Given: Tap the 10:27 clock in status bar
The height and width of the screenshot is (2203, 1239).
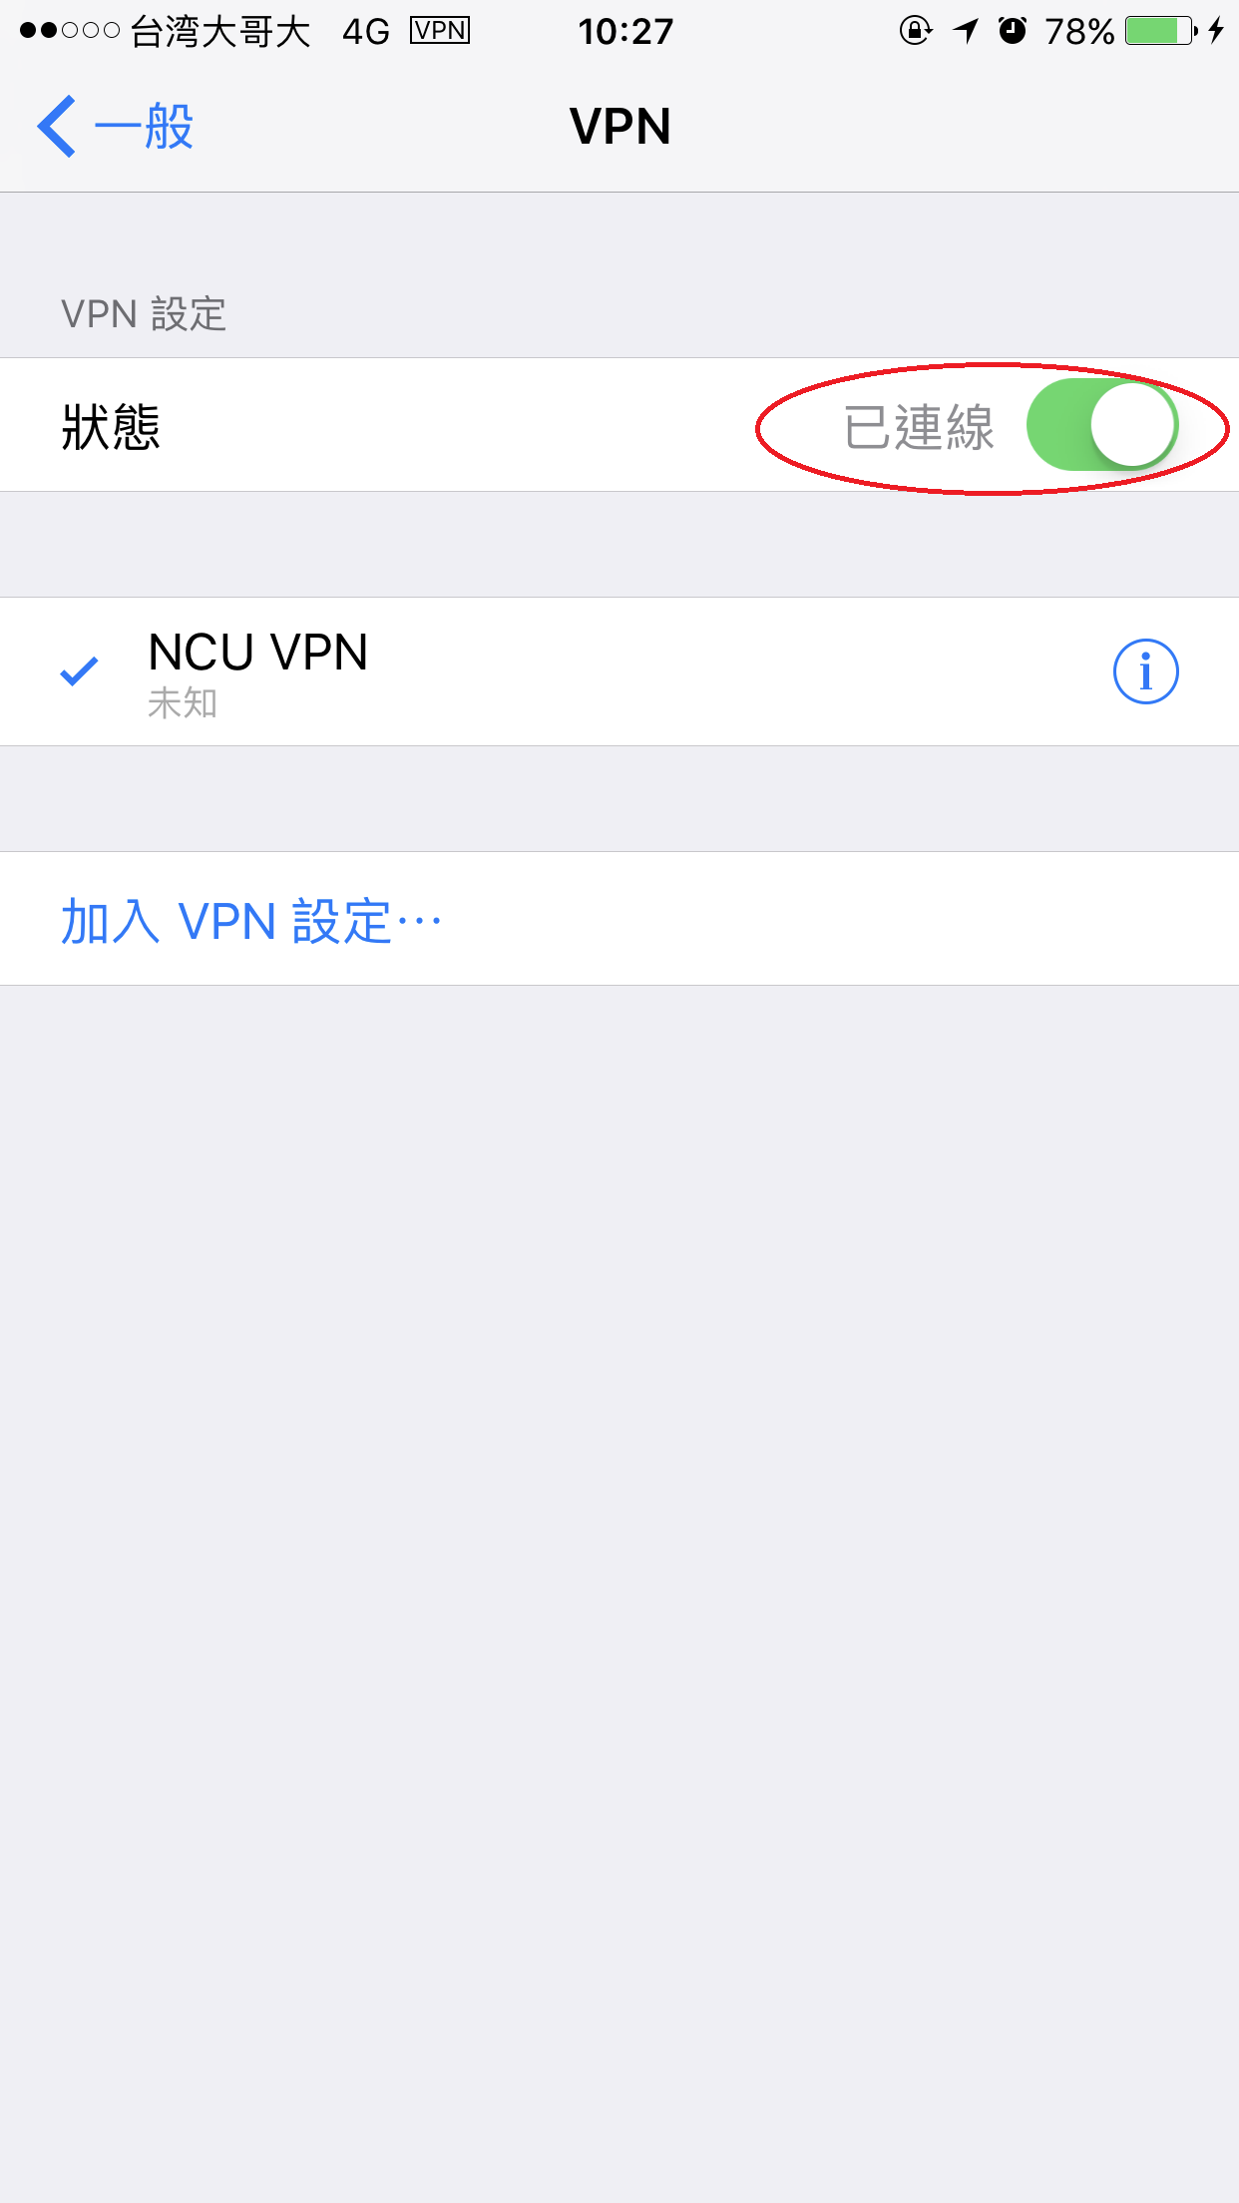Looking at the screenshot, I should pos(625,32).
